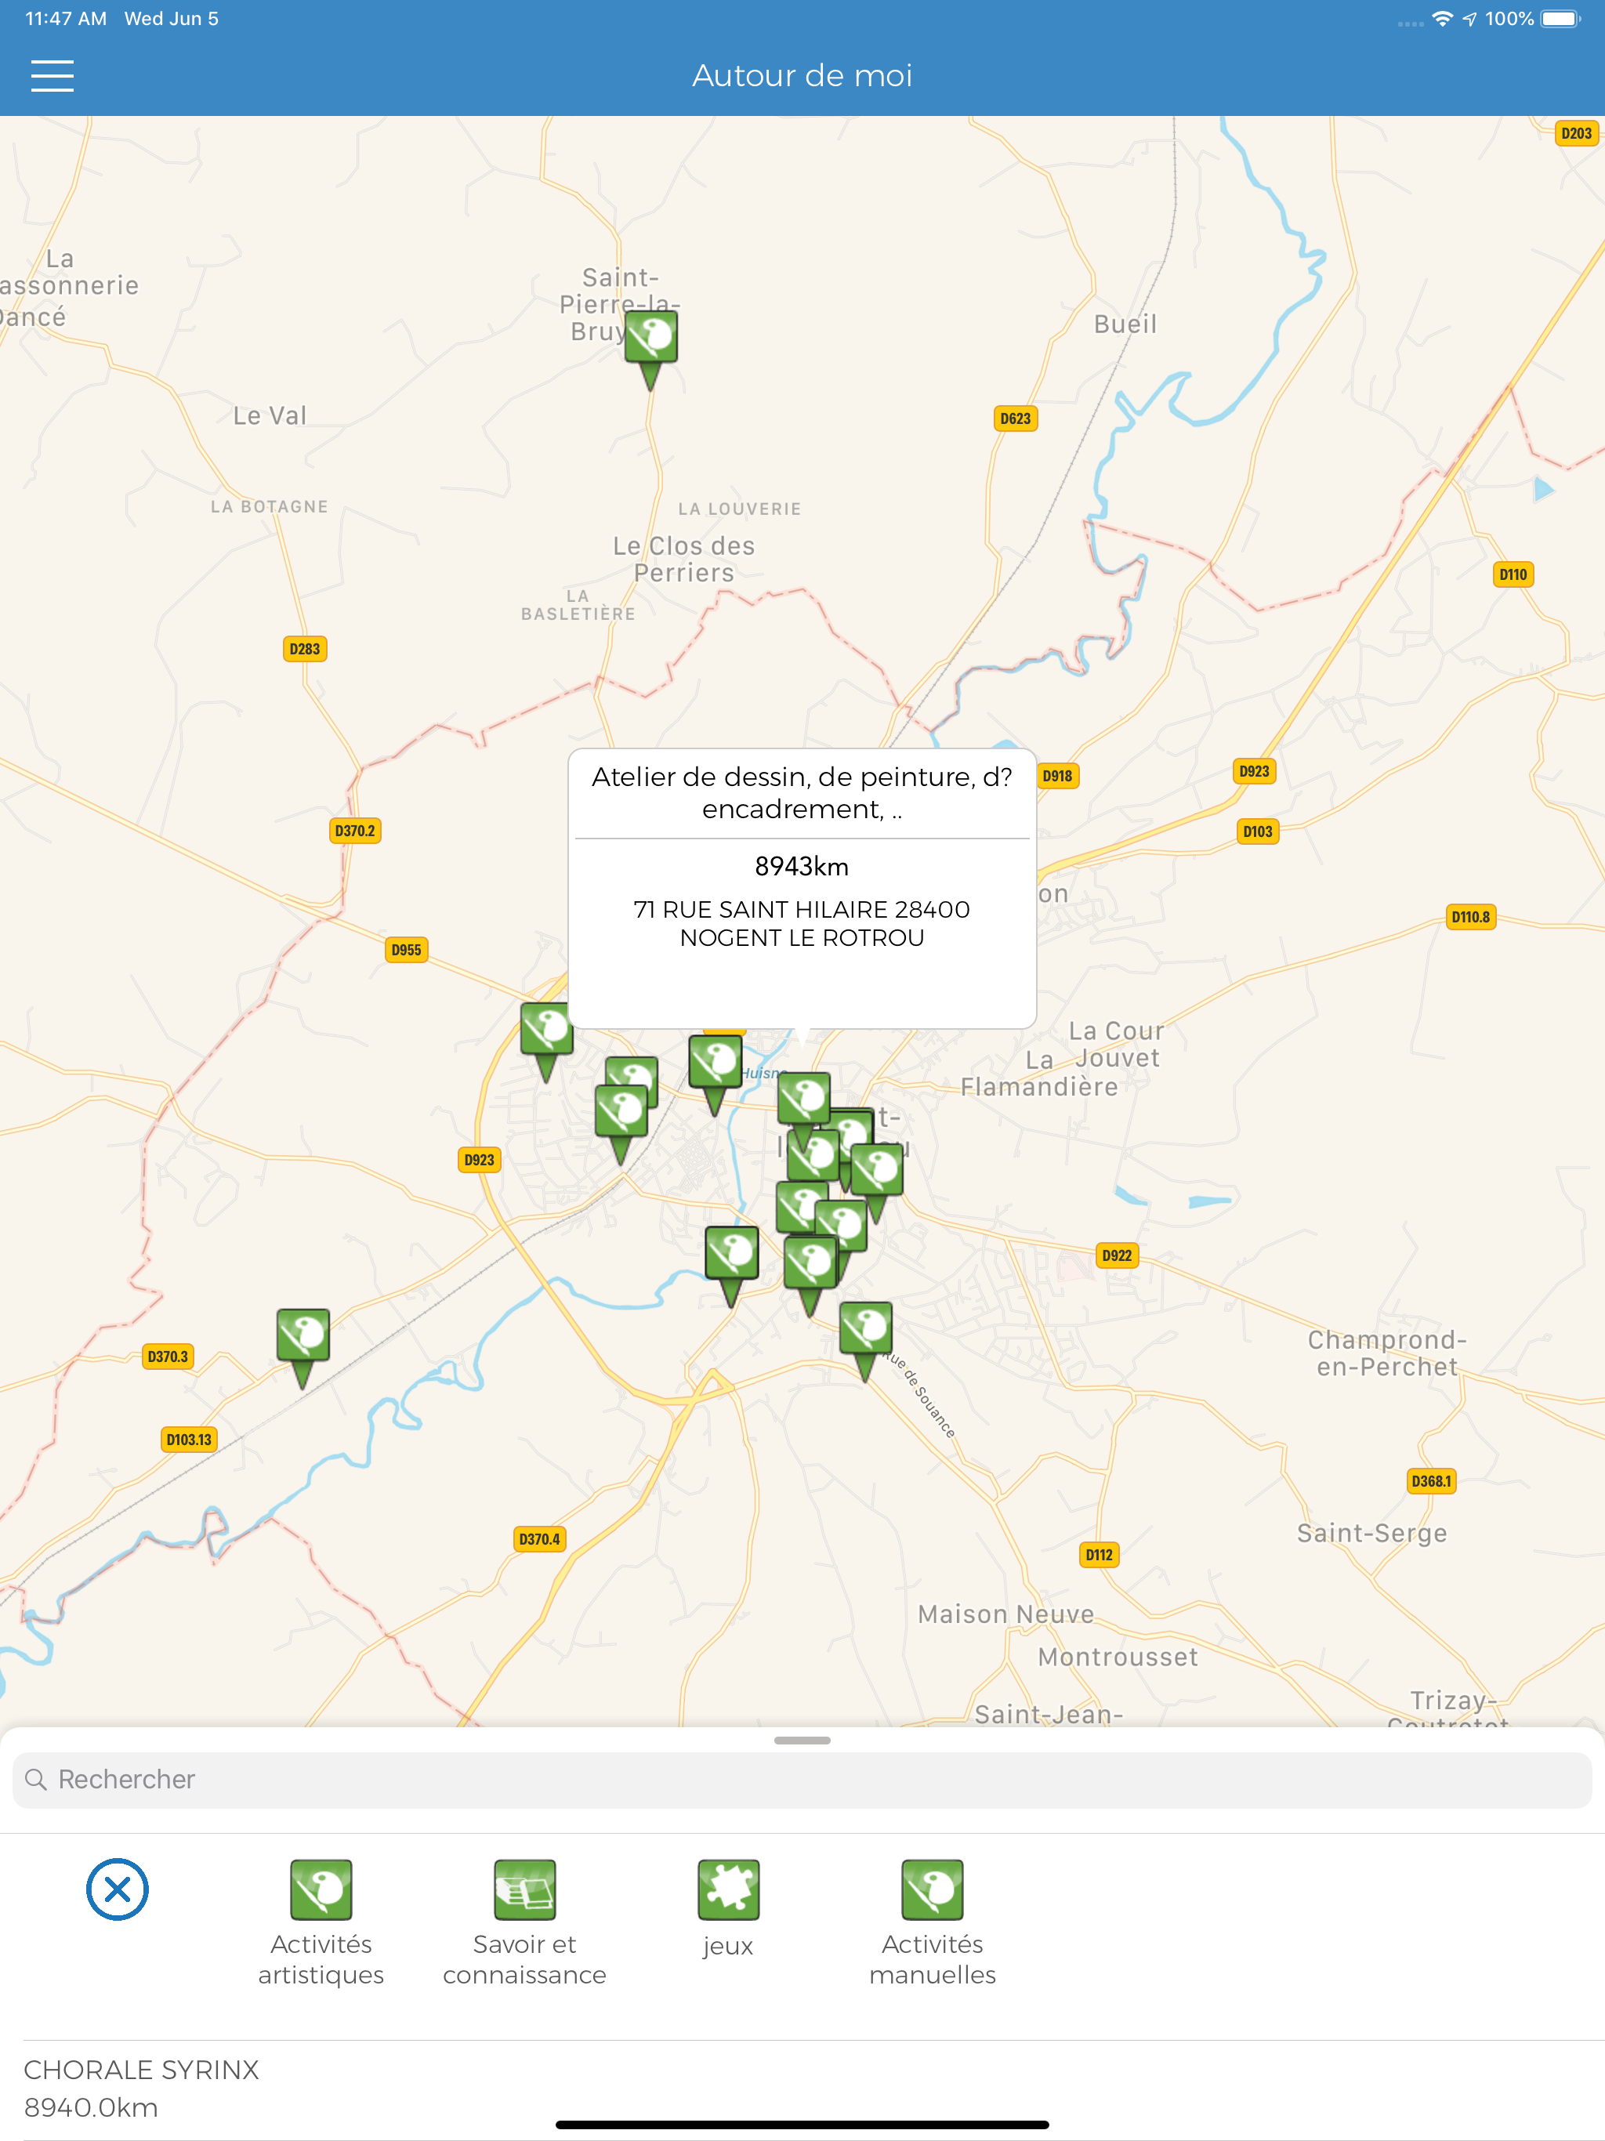1605x2141 pixels.
Task: Select the jeux puzzle category
Action: 728,1909
